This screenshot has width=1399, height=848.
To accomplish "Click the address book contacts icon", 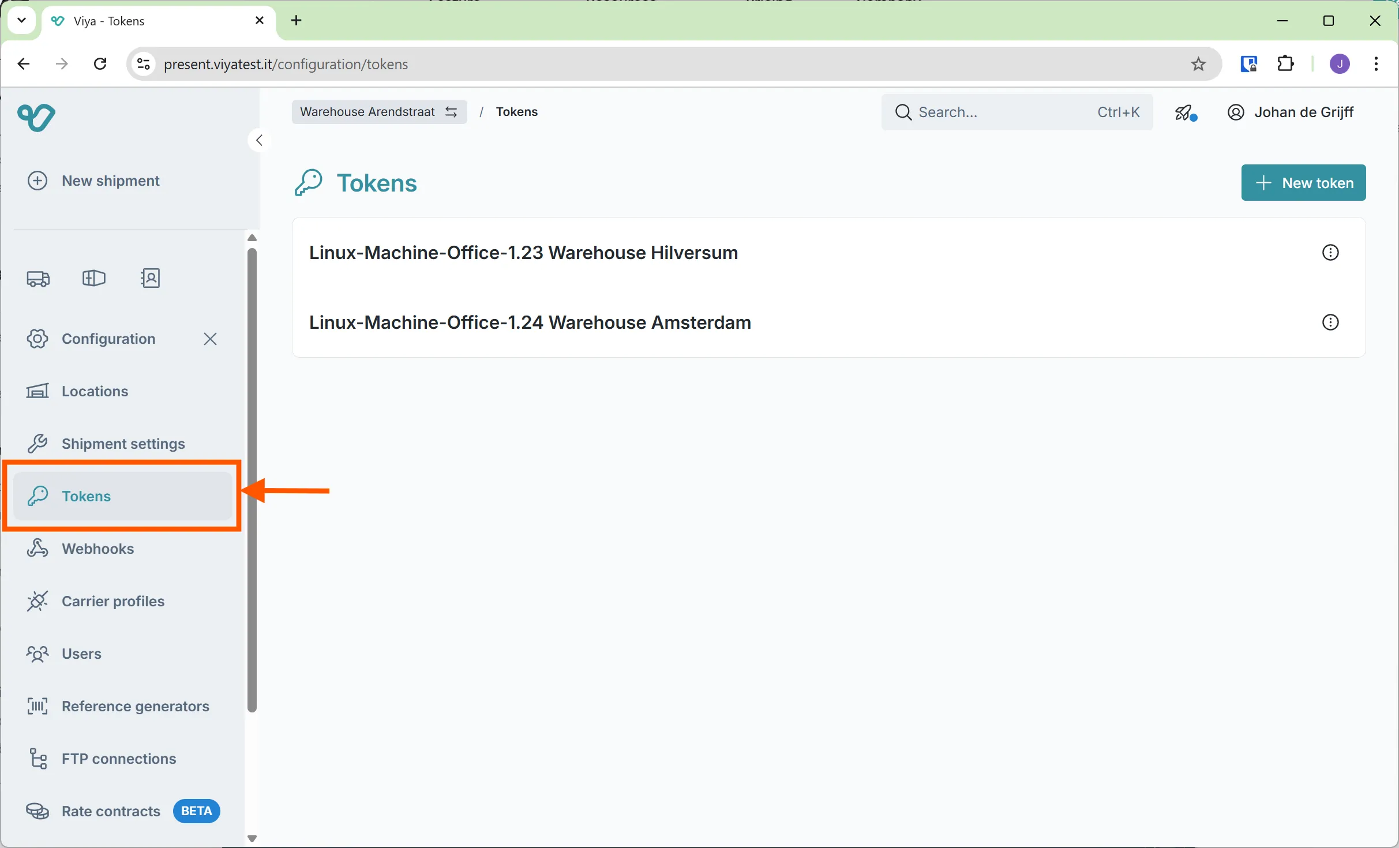I will (x=150, y=279).
